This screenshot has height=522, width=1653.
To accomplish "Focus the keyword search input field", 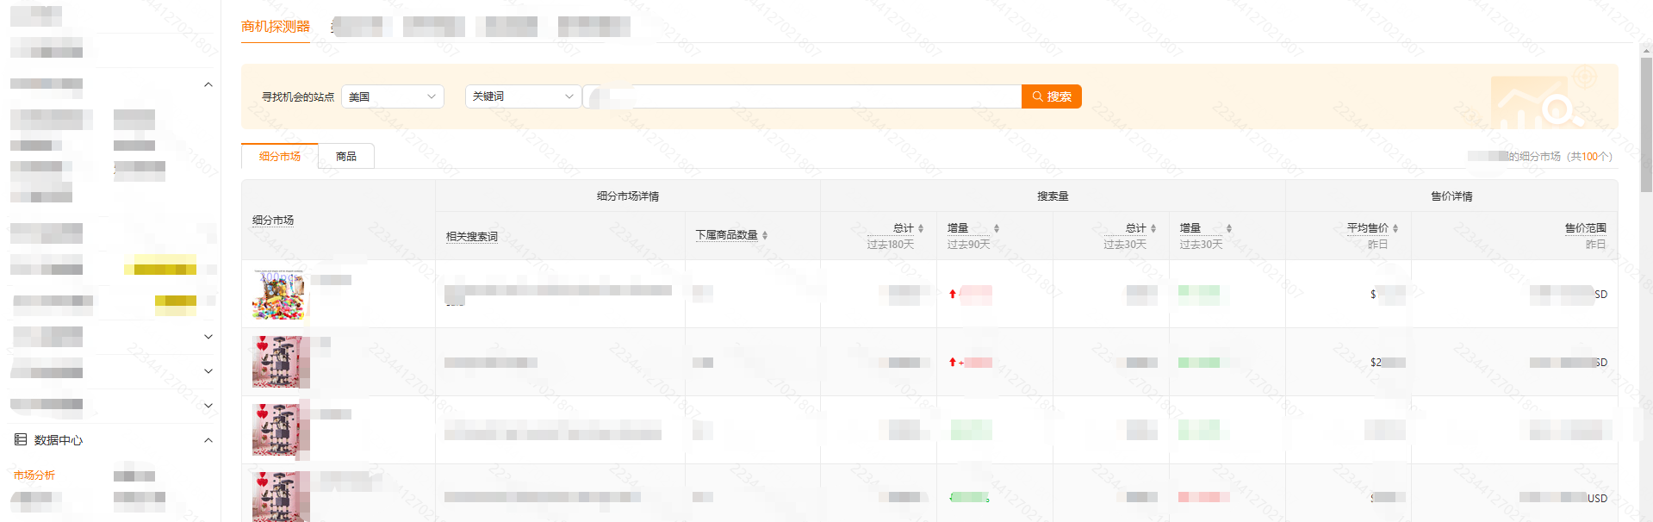I will click(803, 96).
